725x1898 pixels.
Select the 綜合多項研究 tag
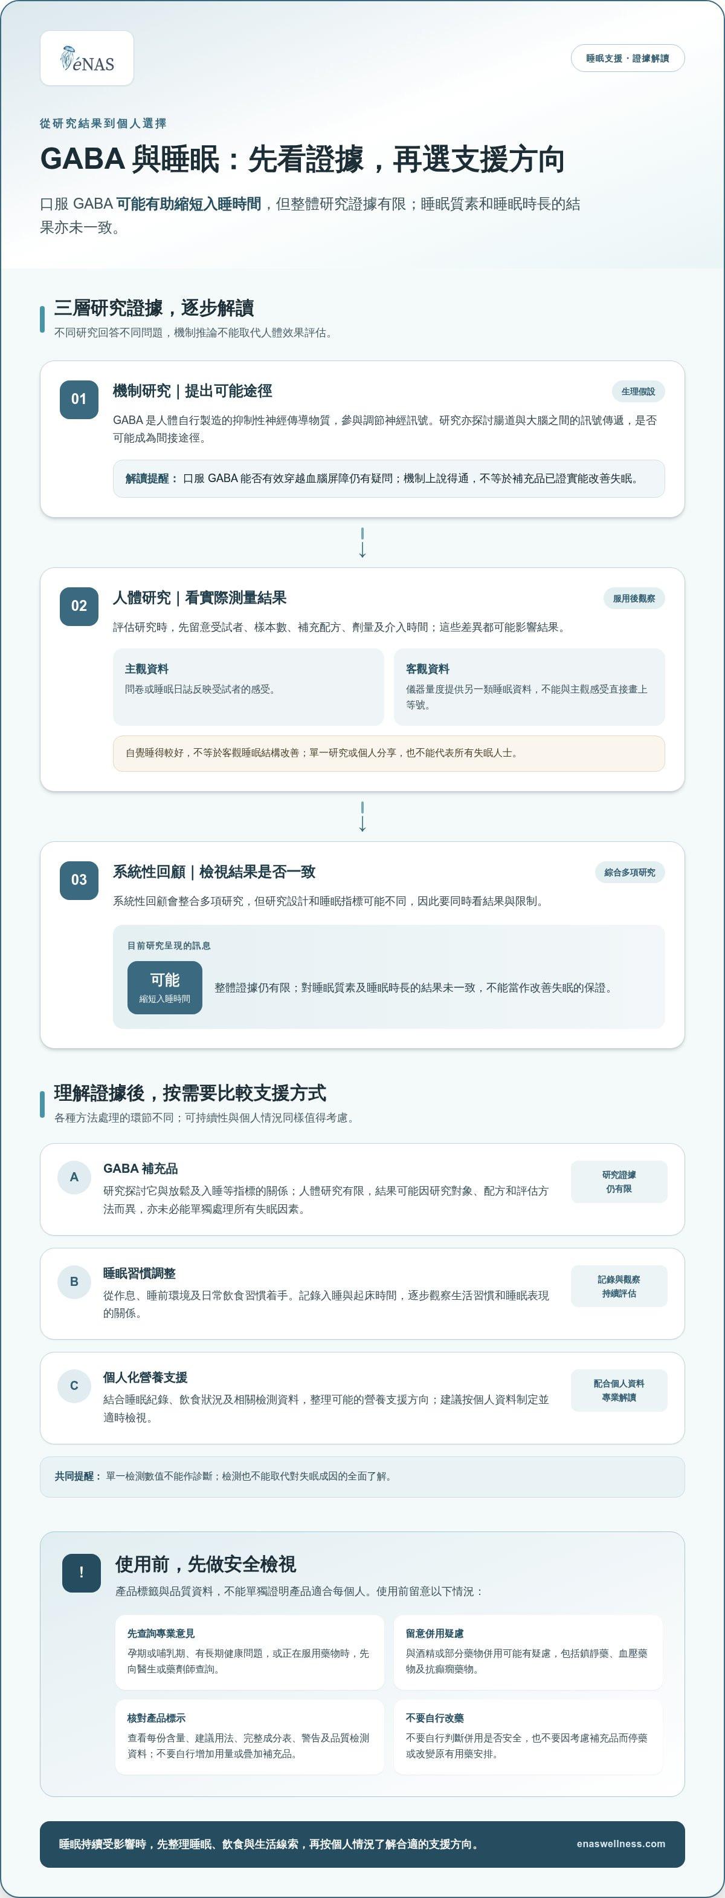pos(630,872)
